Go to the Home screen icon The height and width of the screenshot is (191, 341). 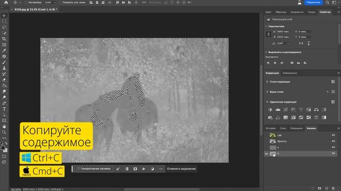[6, 3]
